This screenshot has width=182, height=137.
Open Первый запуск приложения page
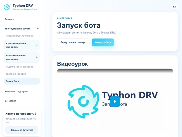click(20, 36)
